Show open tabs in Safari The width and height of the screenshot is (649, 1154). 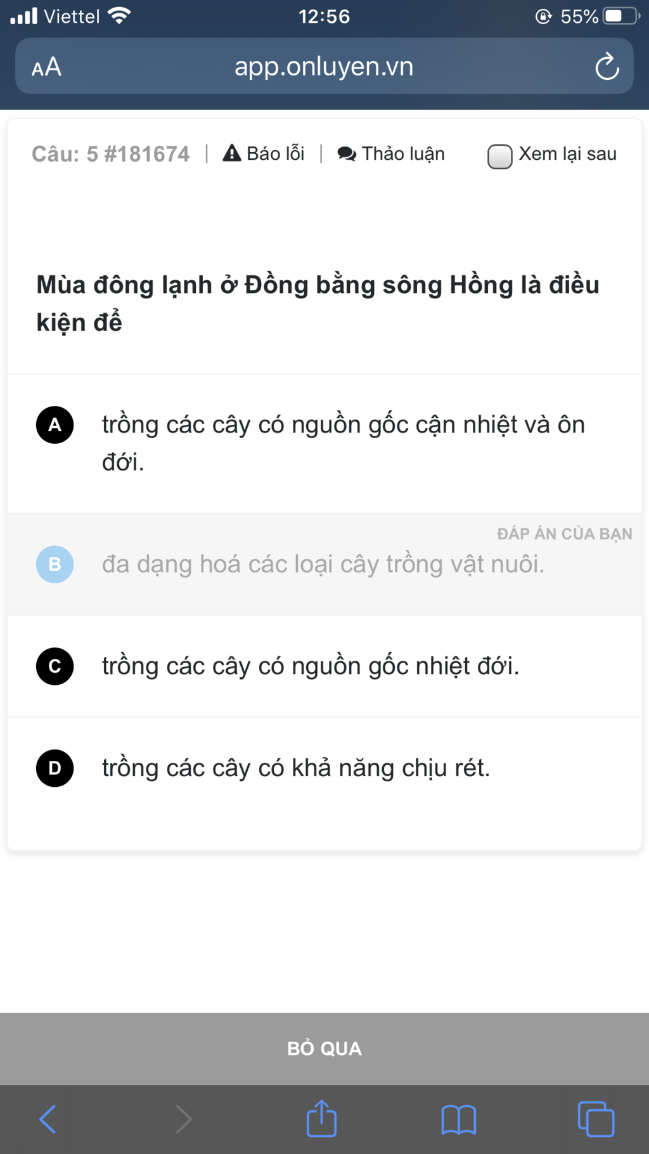[596, 1119]
